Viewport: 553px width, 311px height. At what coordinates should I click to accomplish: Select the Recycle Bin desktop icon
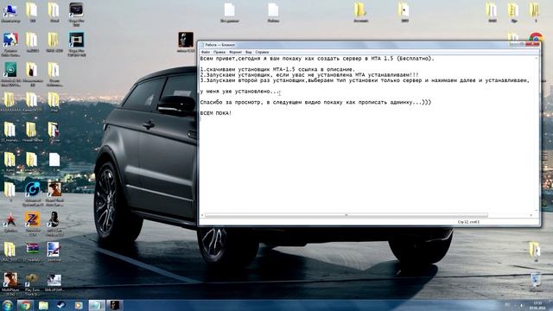[536, 282]
